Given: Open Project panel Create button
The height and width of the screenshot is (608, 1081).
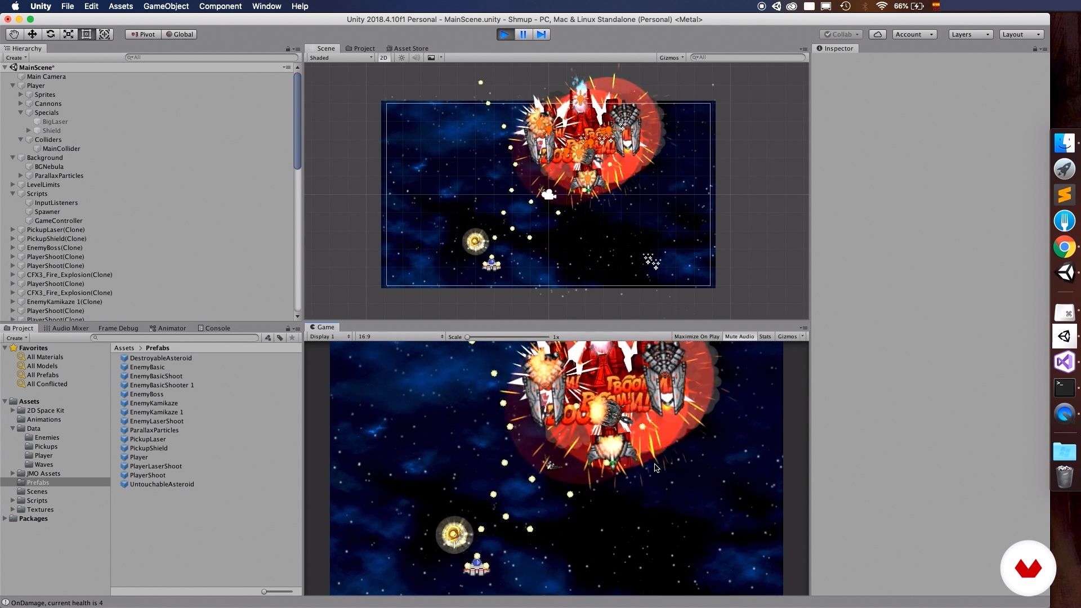Looking at the screenshot, I should tap(17, 338).
